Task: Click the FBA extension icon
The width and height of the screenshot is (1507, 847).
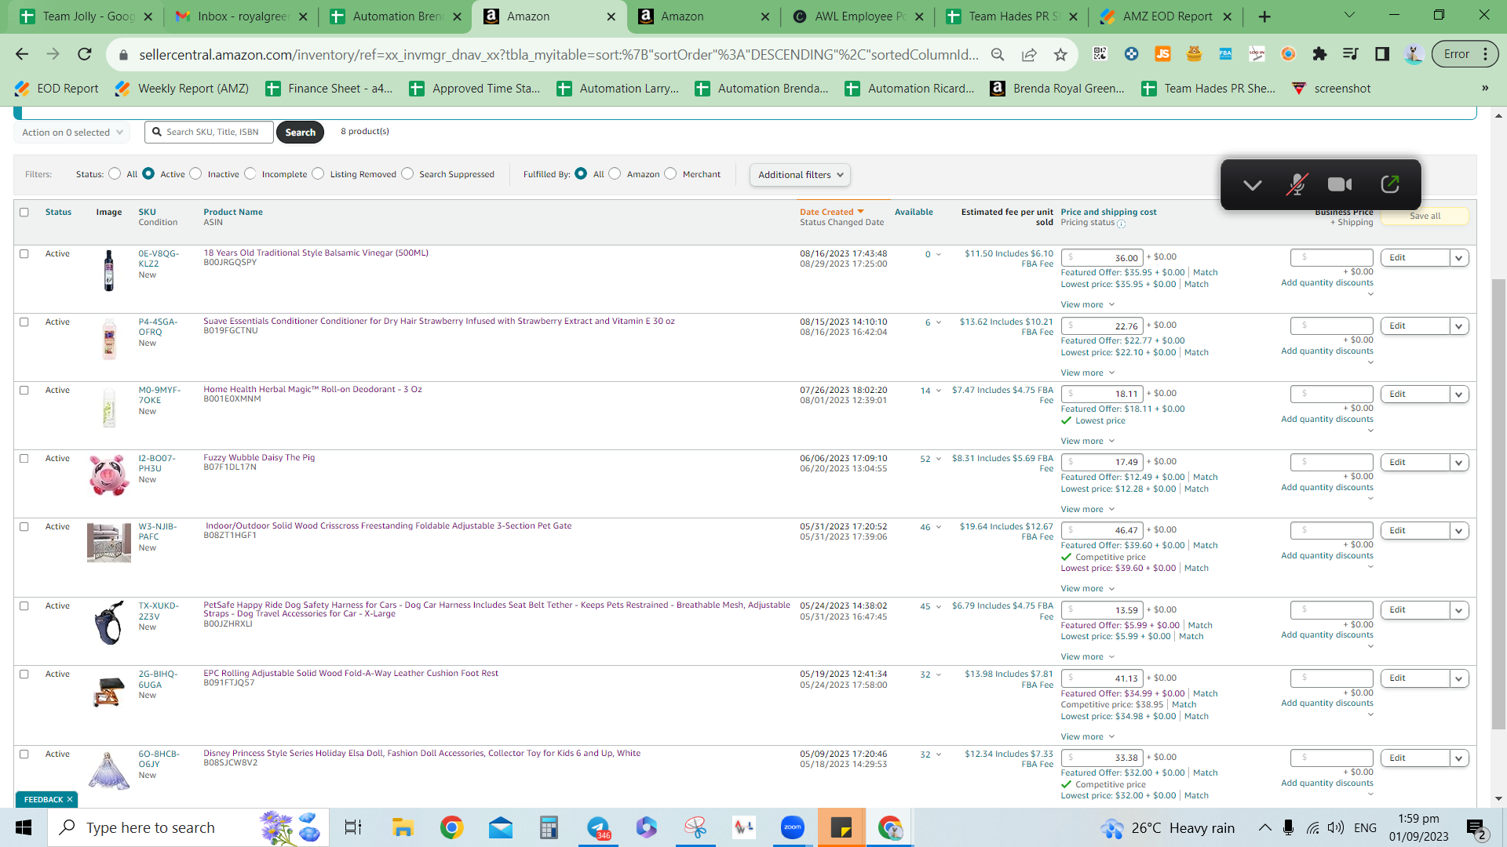Action: coord(1225,54)
